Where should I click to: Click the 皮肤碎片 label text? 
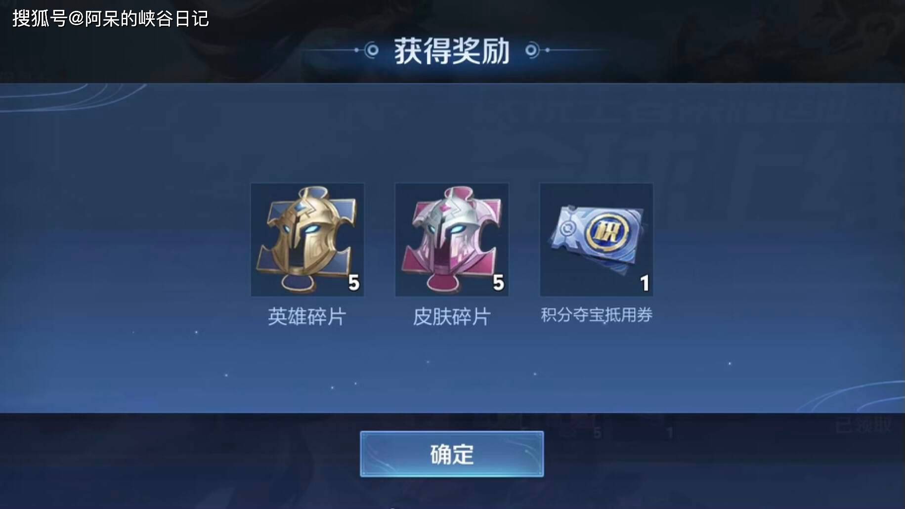click(452, 317)
